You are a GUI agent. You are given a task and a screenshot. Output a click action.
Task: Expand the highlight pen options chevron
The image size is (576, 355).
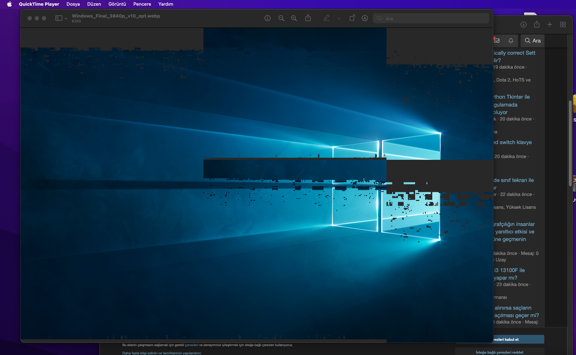(x=339, y=18)
